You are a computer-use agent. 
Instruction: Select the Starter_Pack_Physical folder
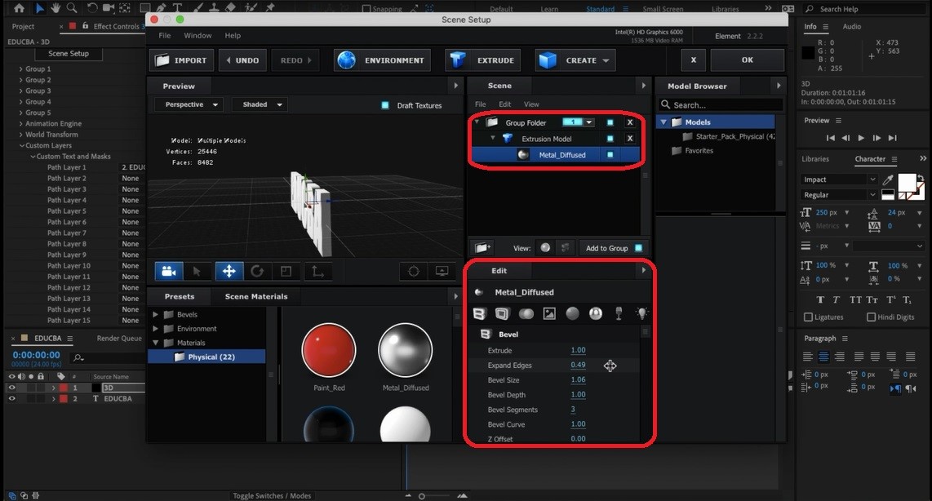click(x=729, y=136)
